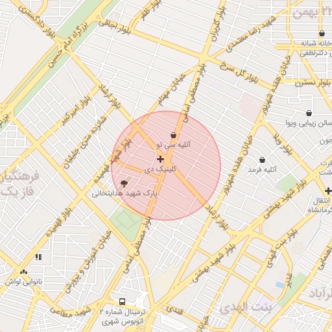
Task: Click the کلینیک دی place label
Action: pos(160,169)
